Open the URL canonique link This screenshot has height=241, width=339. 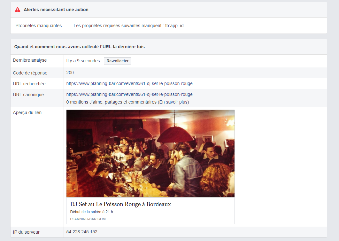tap(129, 95)
